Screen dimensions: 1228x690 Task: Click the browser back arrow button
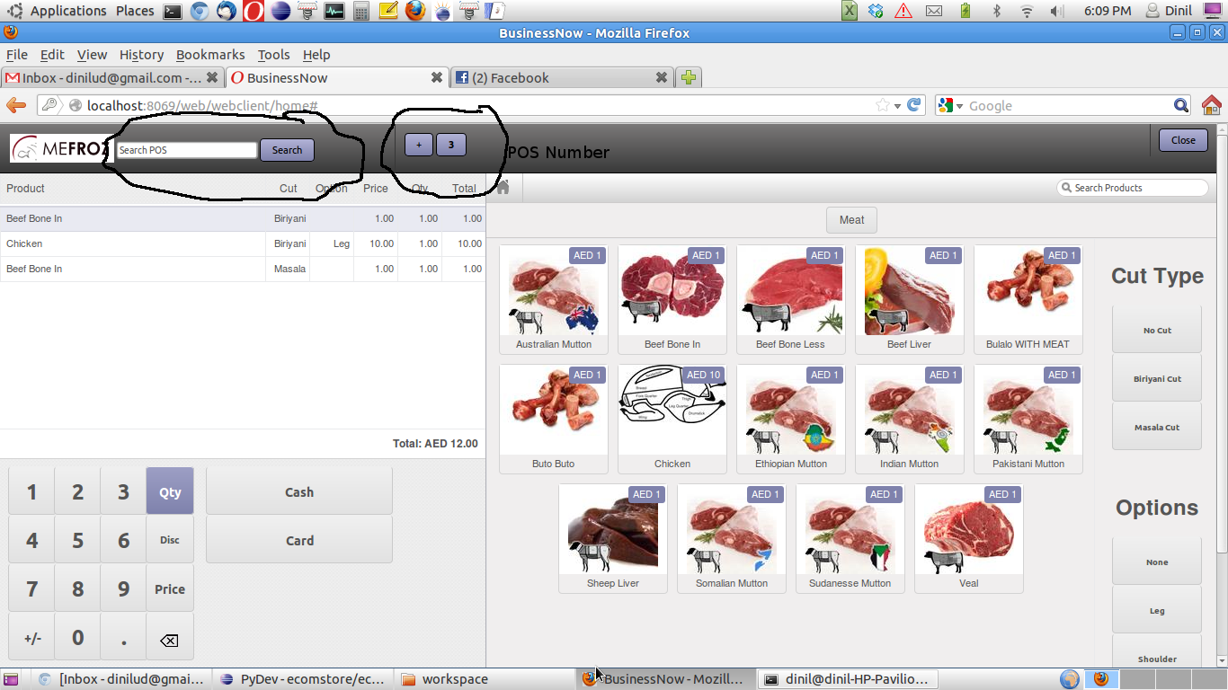[15, 105]
